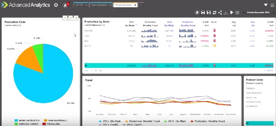This screenshot has width=276, height=126.
Task: Click the list icon below Production by Units table
Action: click(96, 71)
